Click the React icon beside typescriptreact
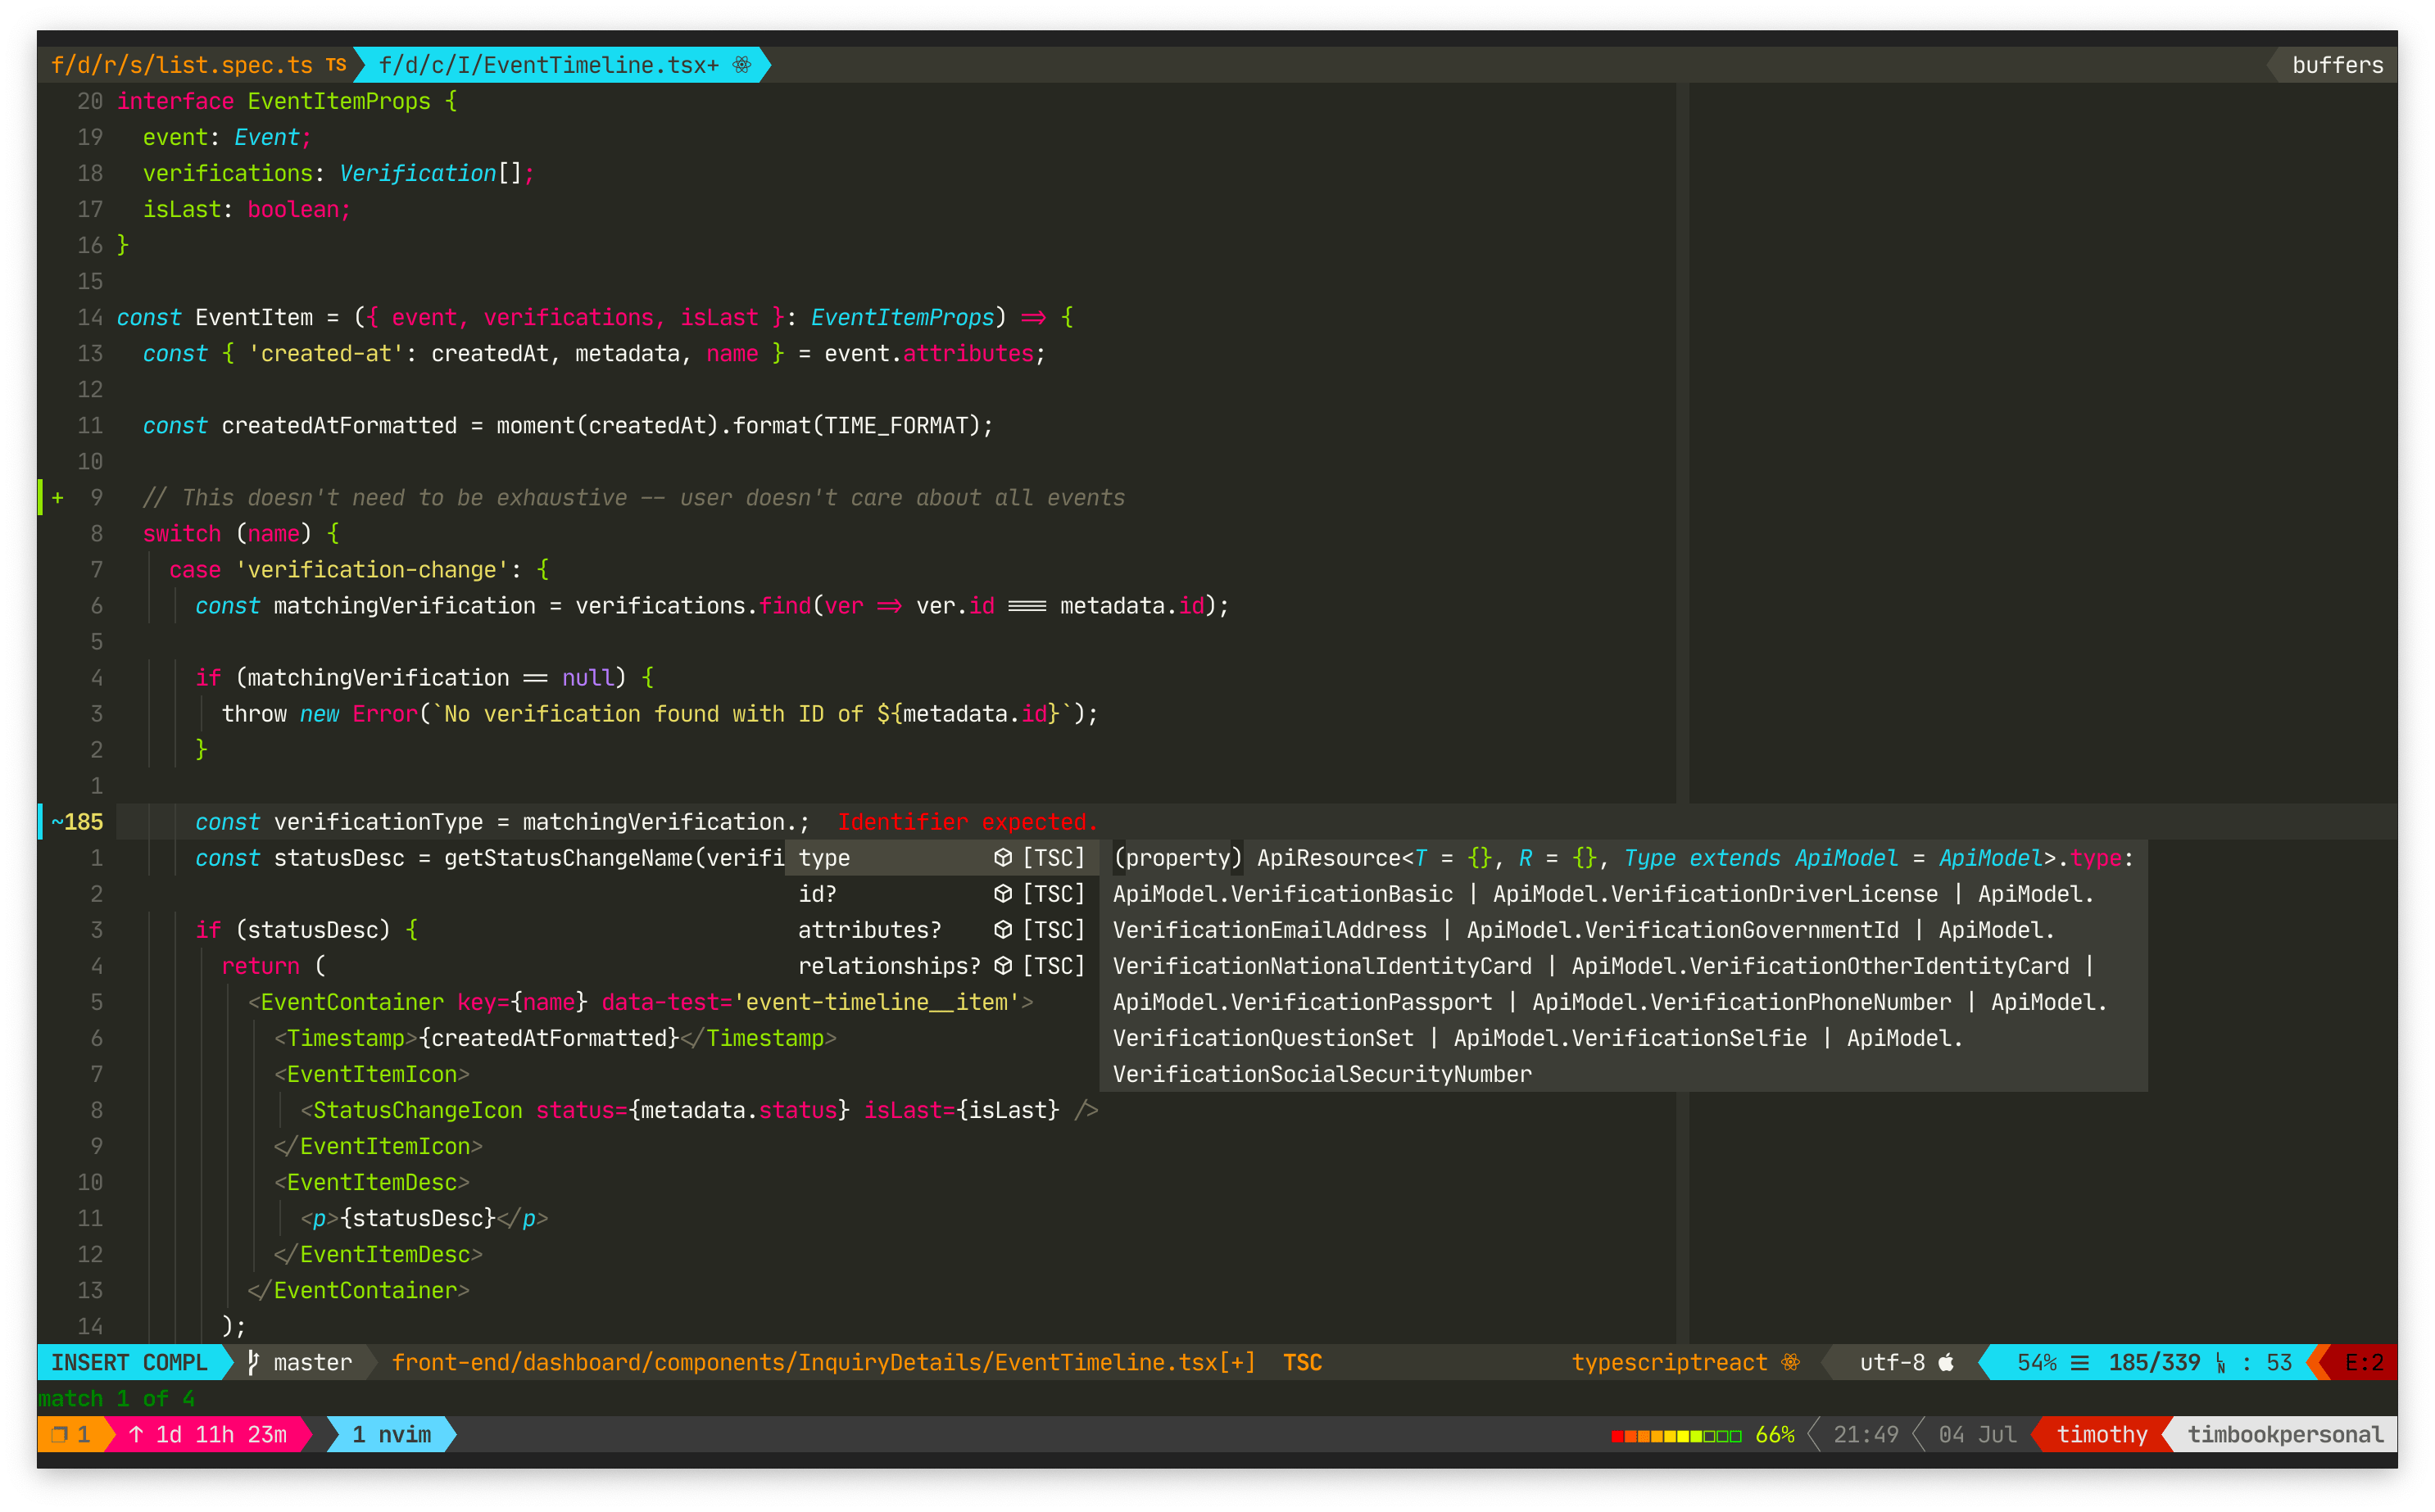 click(1790, 1362)
